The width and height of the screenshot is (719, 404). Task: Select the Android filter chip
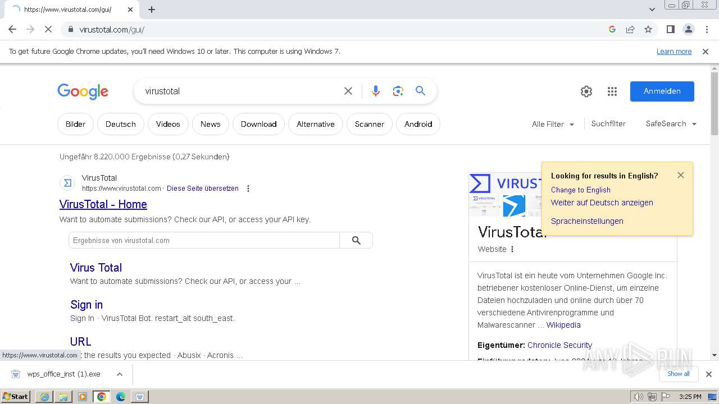418,124
